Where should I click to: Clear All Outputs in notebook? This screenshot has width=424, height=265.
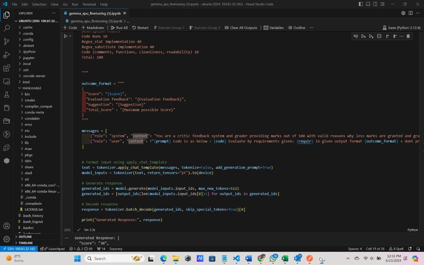click(x=241, y=27)
